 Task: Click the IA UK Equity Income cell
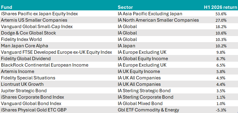click(x=139, y=71)
